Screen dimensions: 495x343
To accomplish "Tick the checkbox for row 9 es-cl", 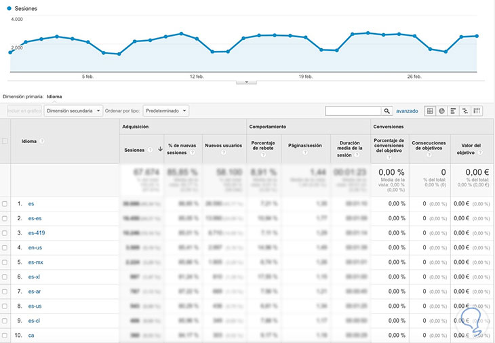I will tap(5, 321).
